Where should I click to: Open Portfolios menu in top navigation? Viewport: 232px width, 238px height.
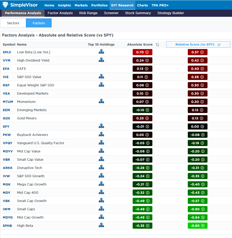pyautogui.click(x=99, y=5)
